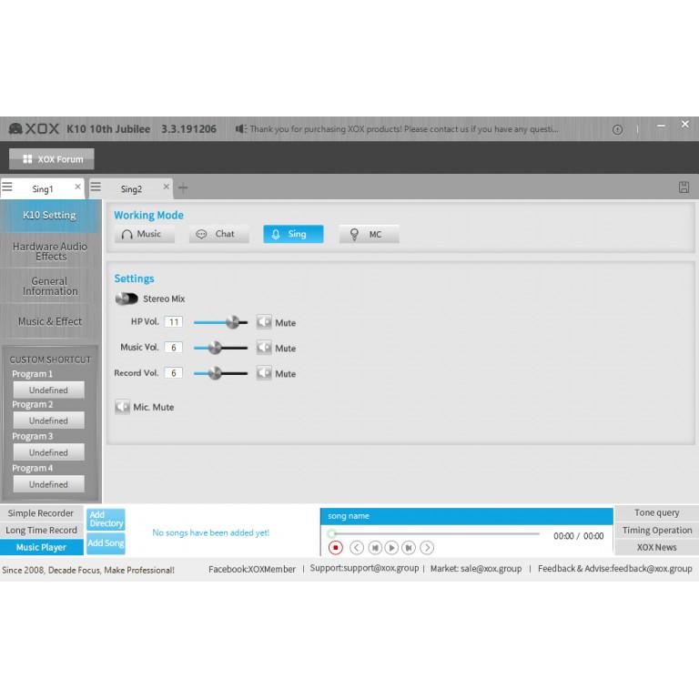Click the song name header bar

coord(467,516)
